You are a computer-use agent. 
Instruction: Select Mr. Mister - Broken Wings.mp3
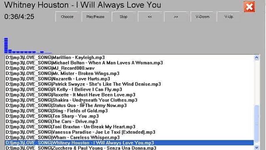coord(129,73)
